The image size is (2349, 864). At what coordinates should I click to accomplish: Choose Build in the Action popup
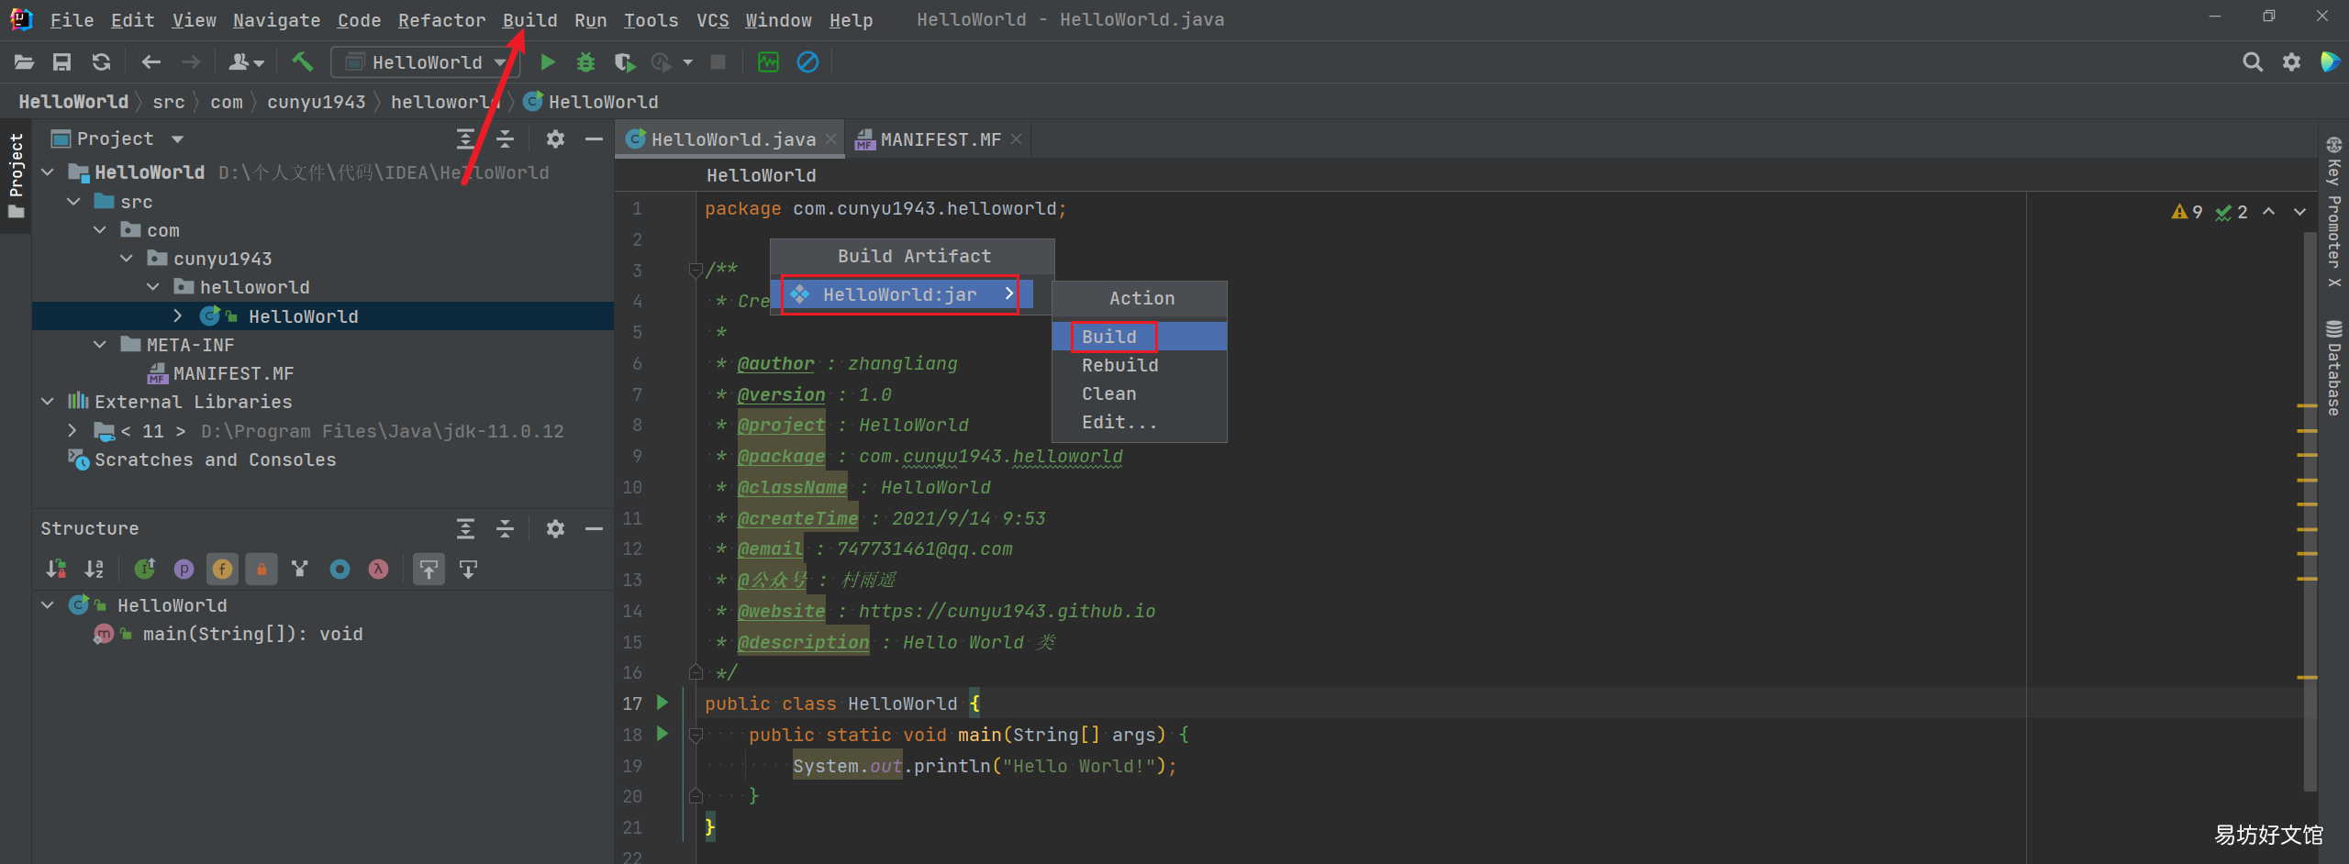pos(1139,337)
